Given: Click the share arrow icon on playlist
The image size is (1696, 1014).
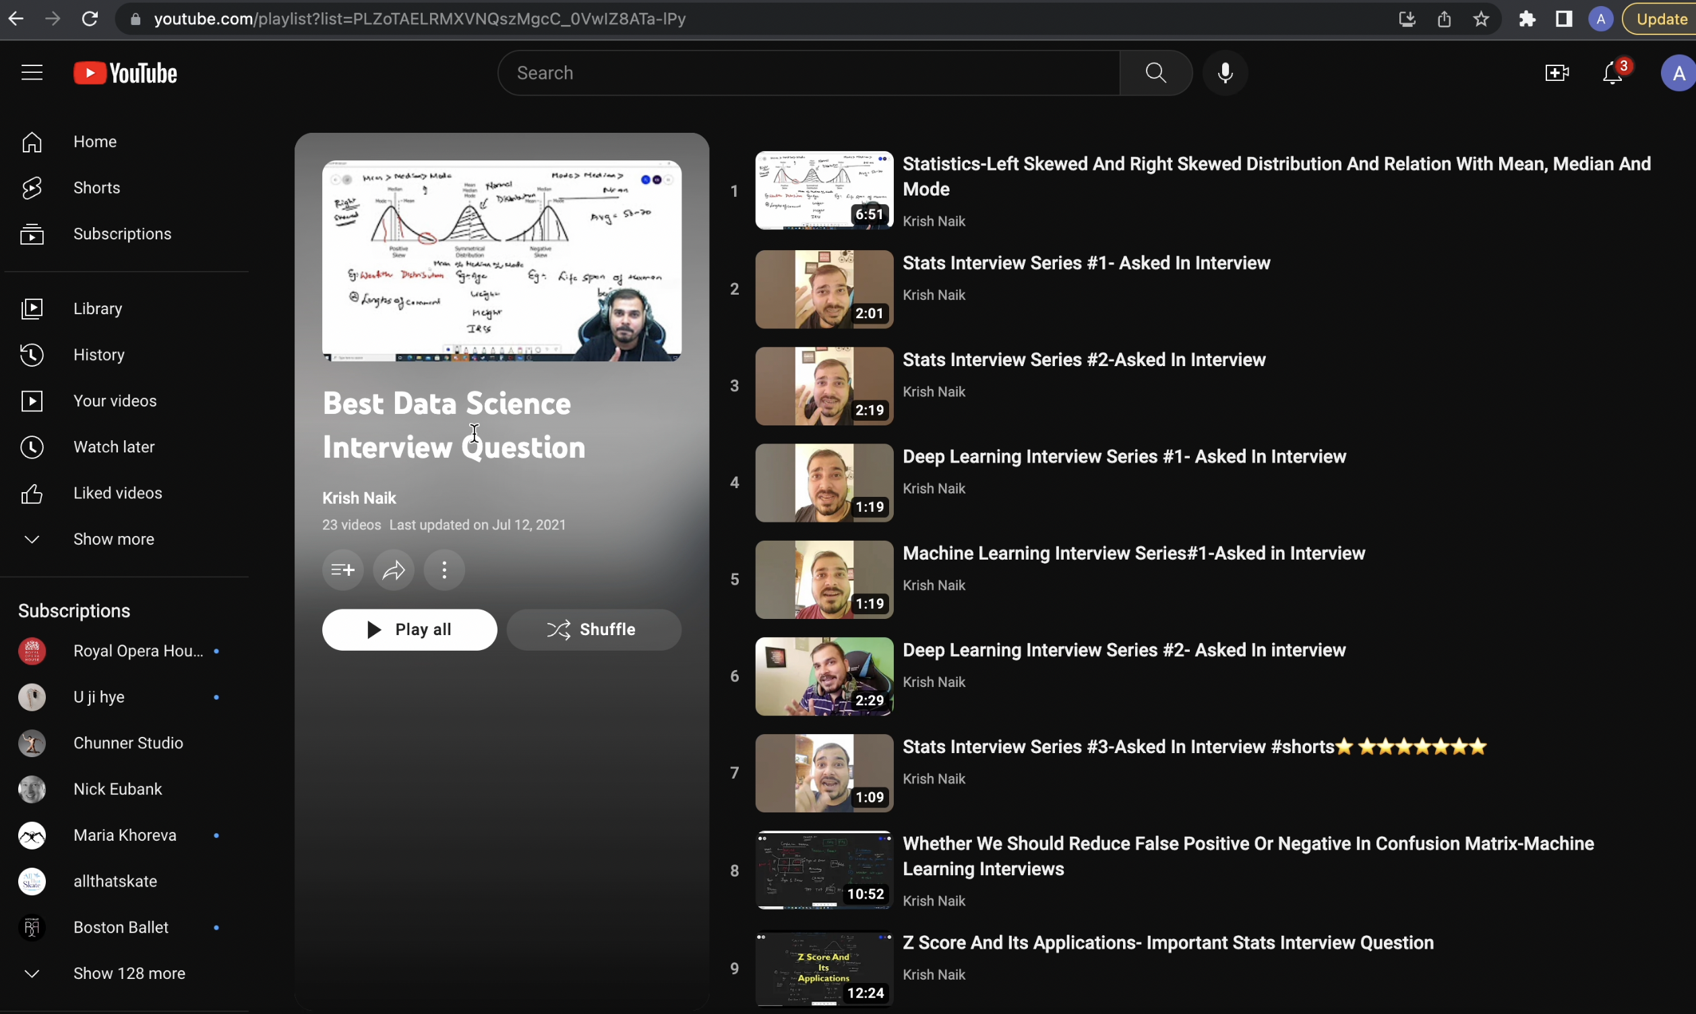Looking at the screenshot, I should 394,570.
